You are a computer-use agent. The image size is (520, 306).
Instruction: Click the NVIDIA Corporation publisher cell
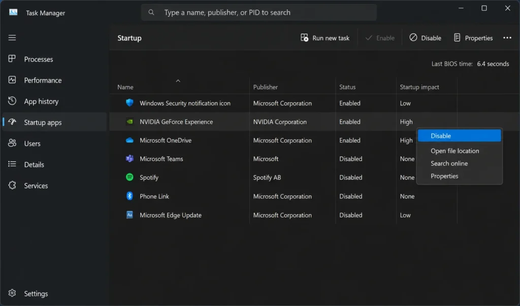coord(280,122)
